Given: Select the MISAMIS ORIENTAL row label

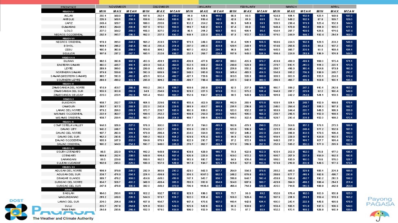Looking at the screenshot, I should (68, 118).
